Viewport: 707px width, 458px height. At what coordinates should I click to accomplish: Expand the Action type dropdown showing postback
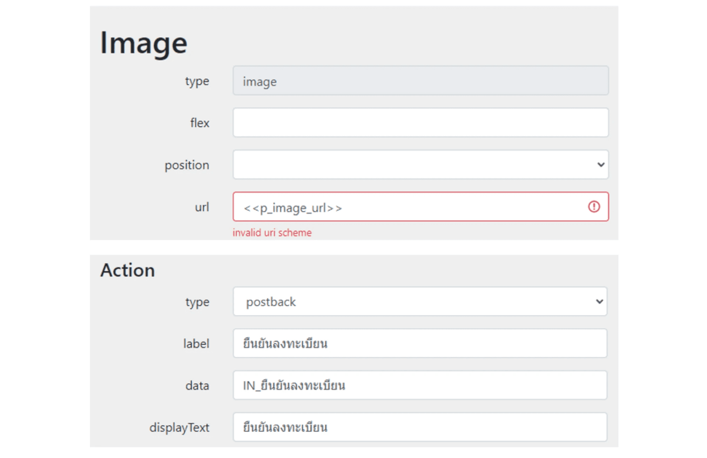tap(421, 301)
